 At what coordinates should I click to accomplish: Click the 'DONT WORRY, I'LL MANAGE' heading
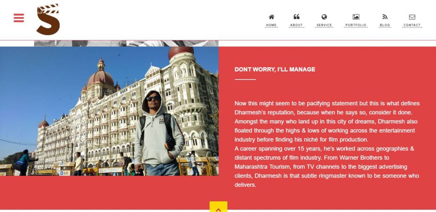click(275, 69)
